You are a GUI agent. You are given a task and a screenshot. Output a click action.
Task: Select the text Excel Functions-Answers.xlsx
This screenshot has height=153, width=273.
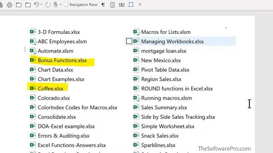tap(72, 145)
